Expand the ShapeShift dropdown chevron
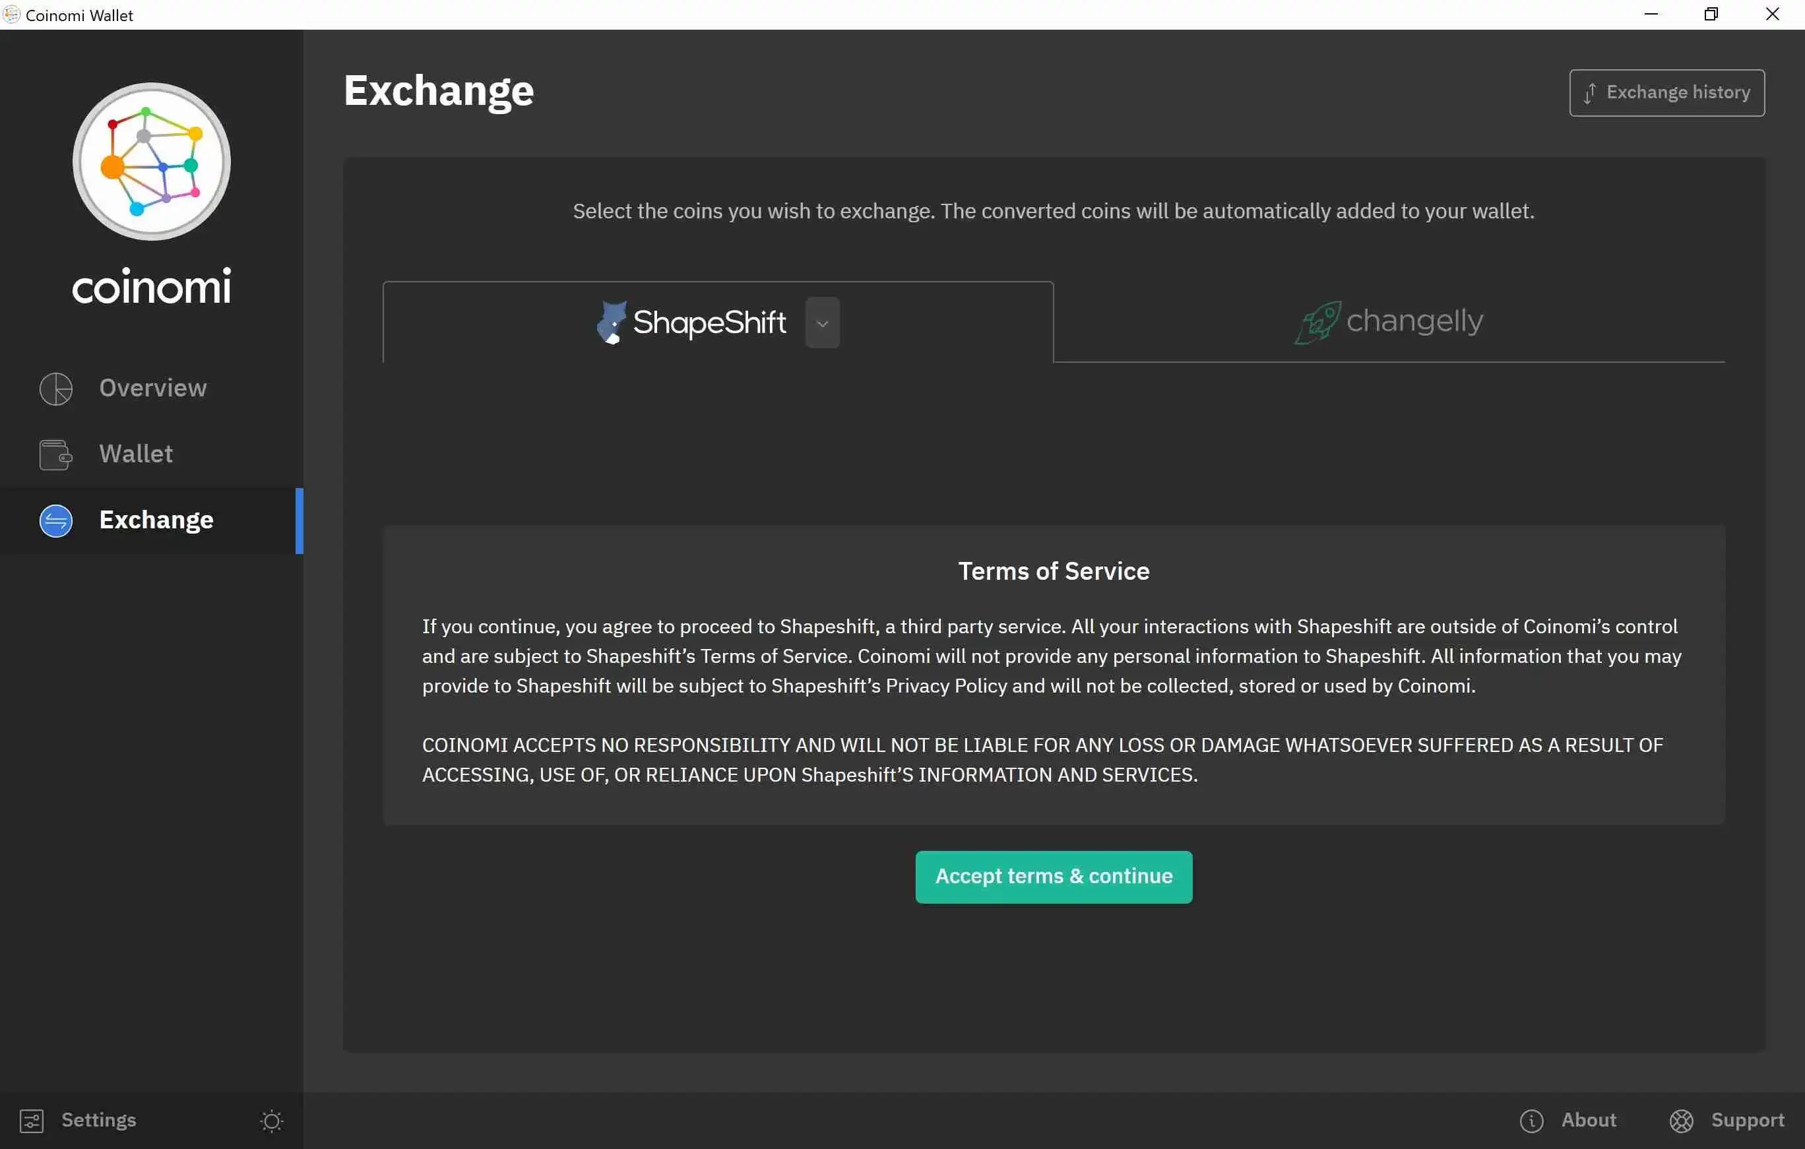 [x=822, y=323]
